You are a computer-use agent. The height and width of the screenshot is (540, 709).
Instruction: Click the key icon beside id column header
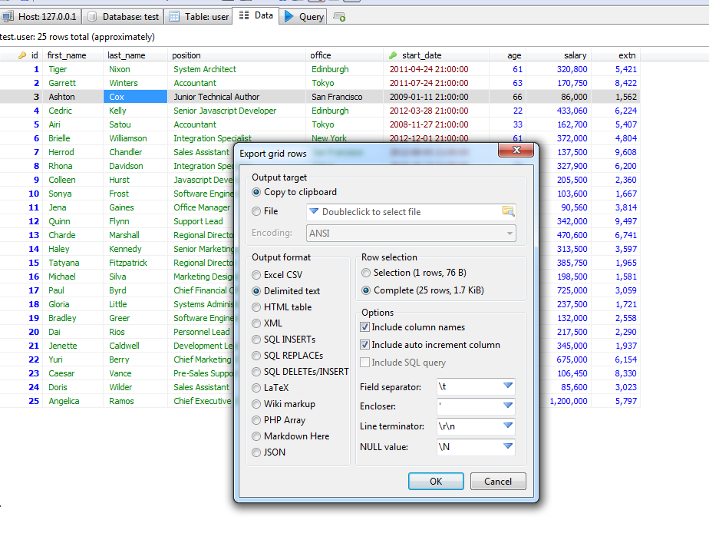point(22,55)
